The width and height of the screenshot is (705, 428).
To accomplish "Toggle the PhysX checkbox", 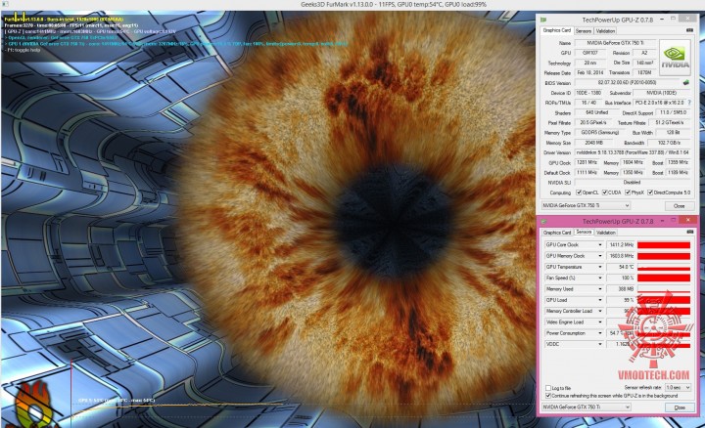I will coord(628,193).
